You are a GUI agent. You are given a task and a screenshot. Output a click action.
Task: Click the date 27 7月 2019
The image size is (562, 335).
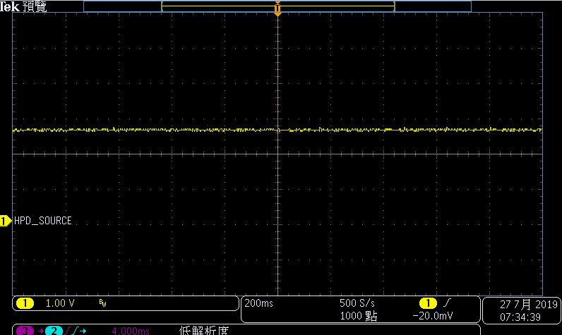[x=529, y=305]
